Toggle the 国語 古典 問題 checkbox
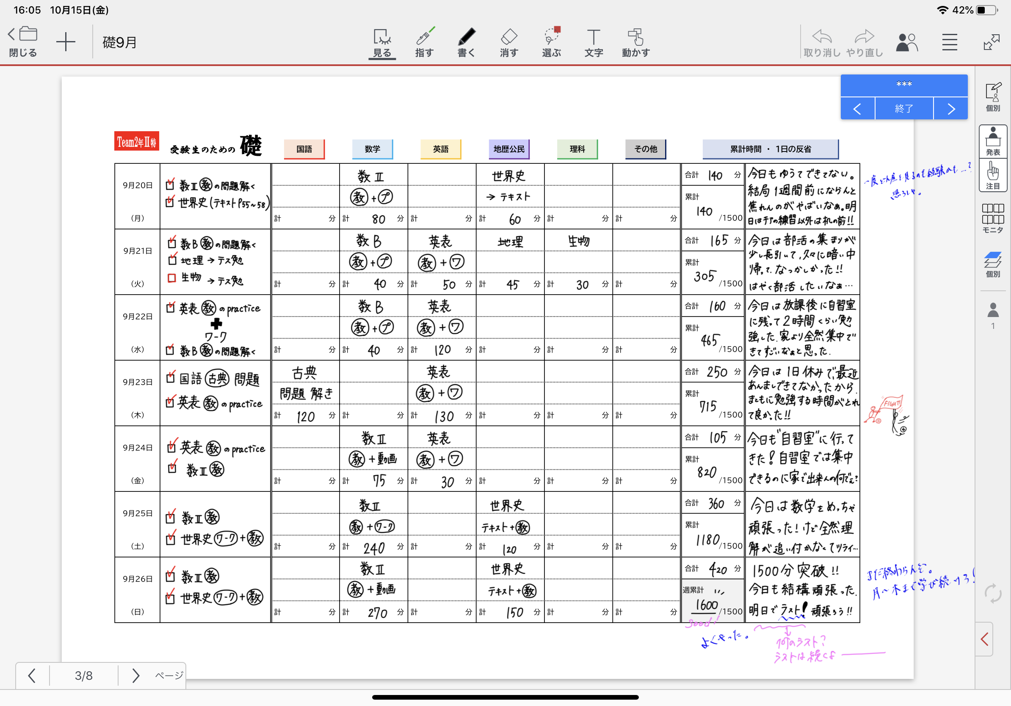Viewport: 1011px width, 706px height. [171, 378]
